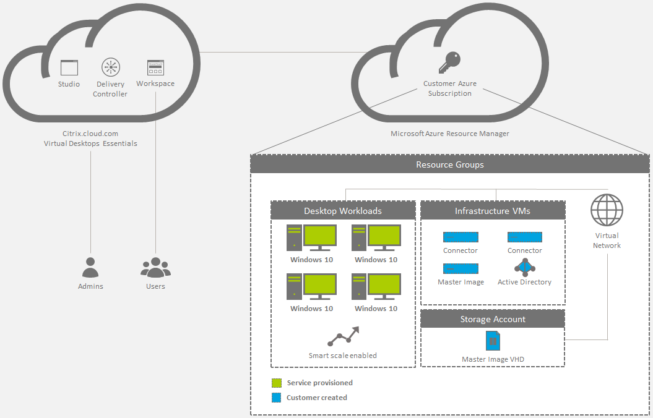Select the Storage Account header

[493, 319]
